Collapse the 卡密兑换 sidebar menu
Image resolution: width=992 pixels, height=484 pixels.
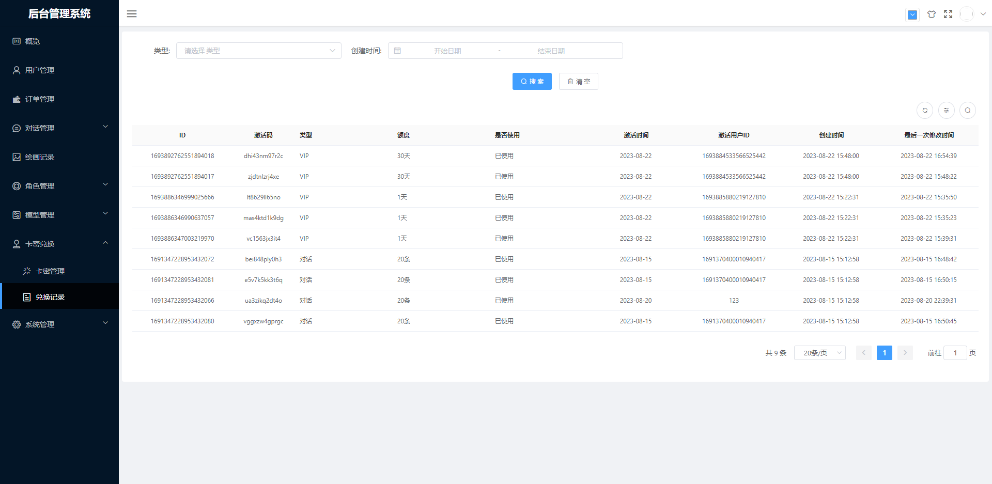(x=59, y=244)
